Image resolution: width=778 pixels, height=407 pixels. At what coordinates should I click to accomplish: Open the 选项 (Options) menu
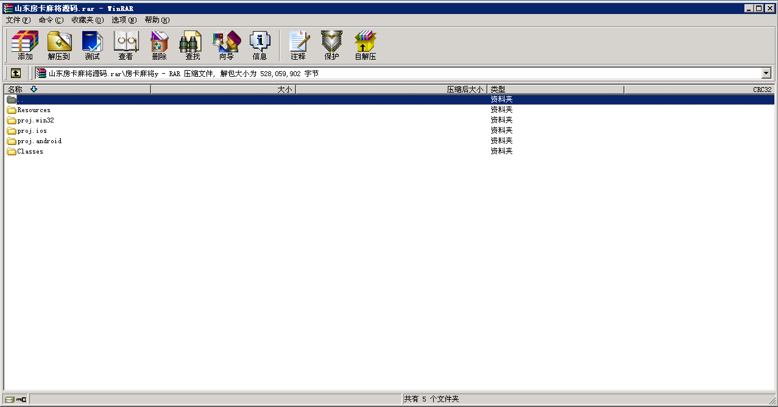coord(124,20)
